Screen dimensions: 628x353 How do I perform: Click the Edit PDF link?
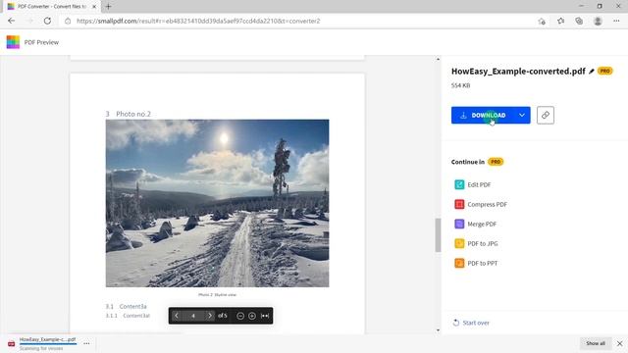pos(479,184)
